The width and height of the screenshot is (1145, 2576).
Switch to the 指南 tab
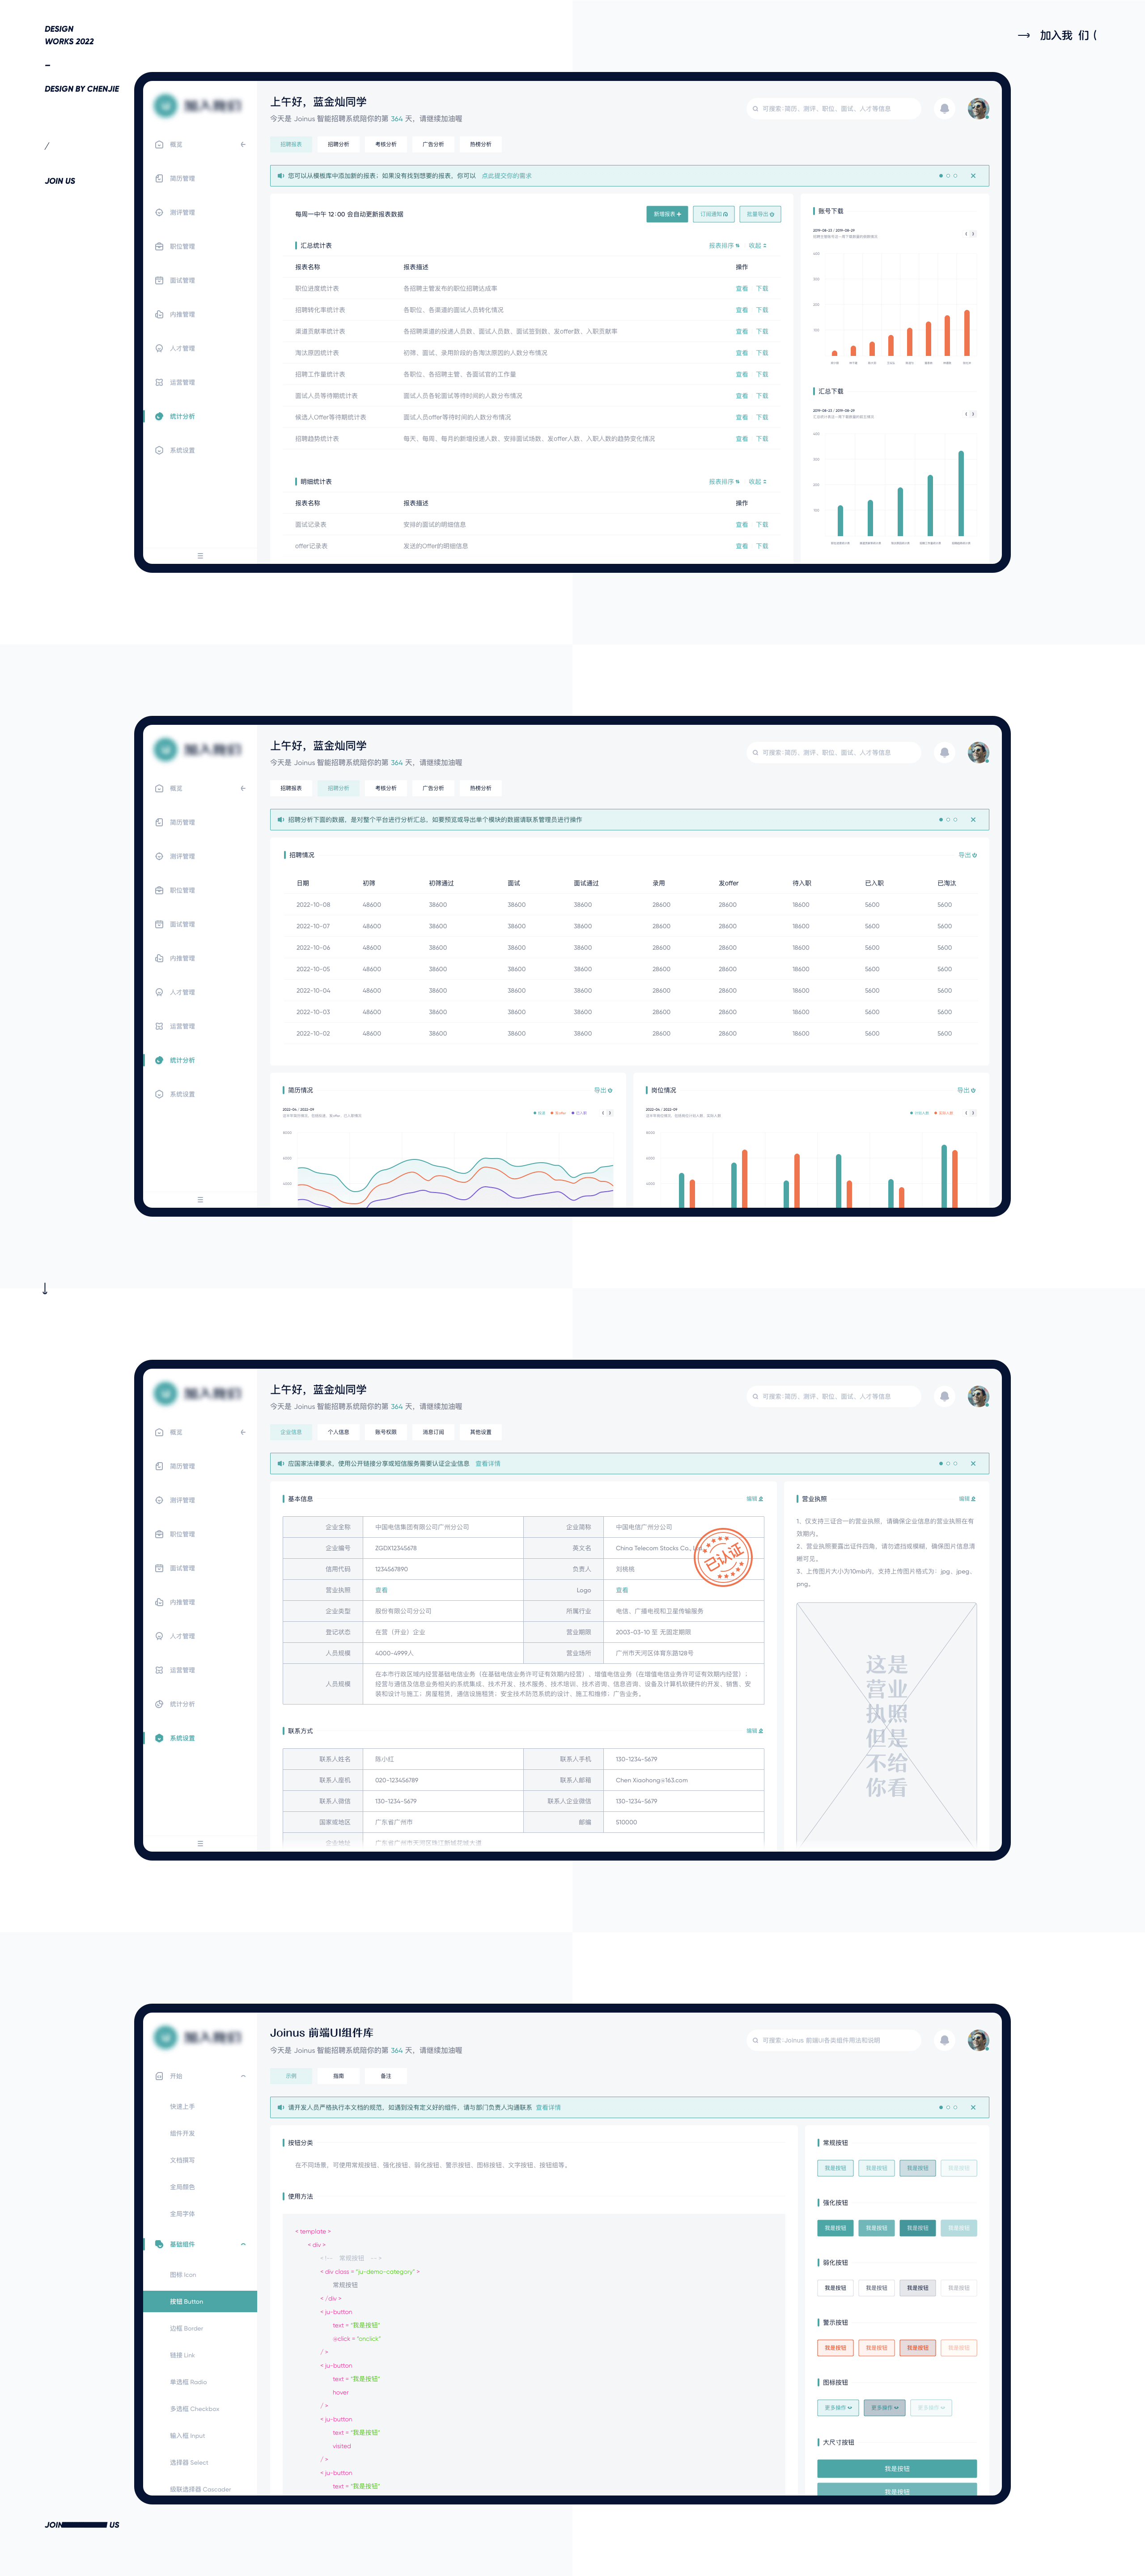[x=338, y=2076]
